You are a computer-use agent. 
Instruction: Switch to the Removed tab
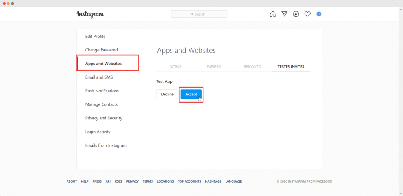click(x=252, y=67)
